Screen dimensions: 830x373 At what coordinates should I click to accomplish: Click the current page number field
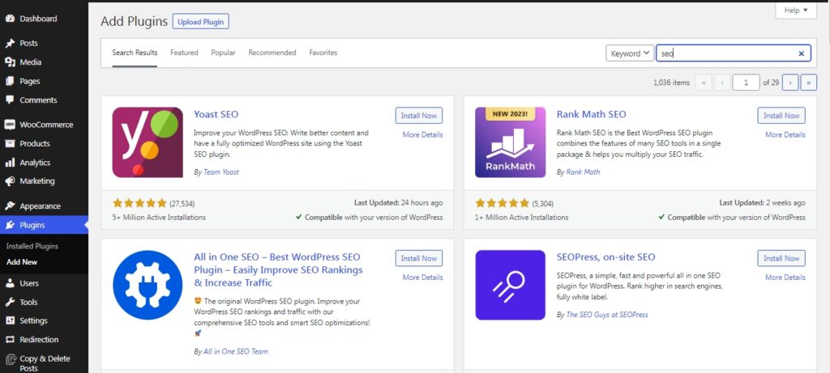(x=746, y=83)
